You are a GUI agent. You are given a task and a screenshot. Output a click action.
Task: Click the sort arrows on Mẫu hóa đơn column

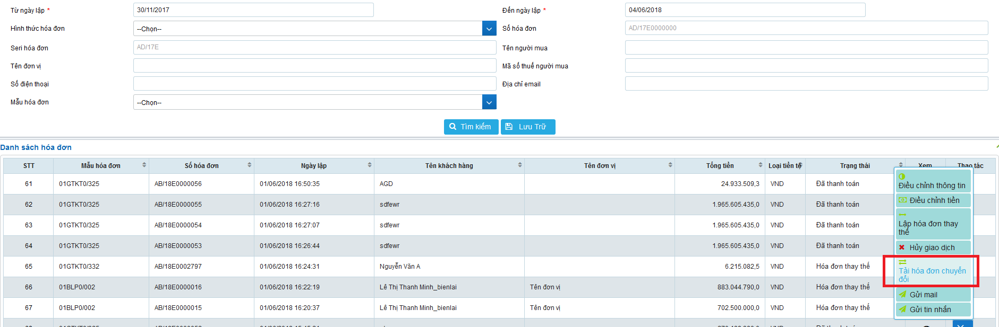tap(144, 165)
